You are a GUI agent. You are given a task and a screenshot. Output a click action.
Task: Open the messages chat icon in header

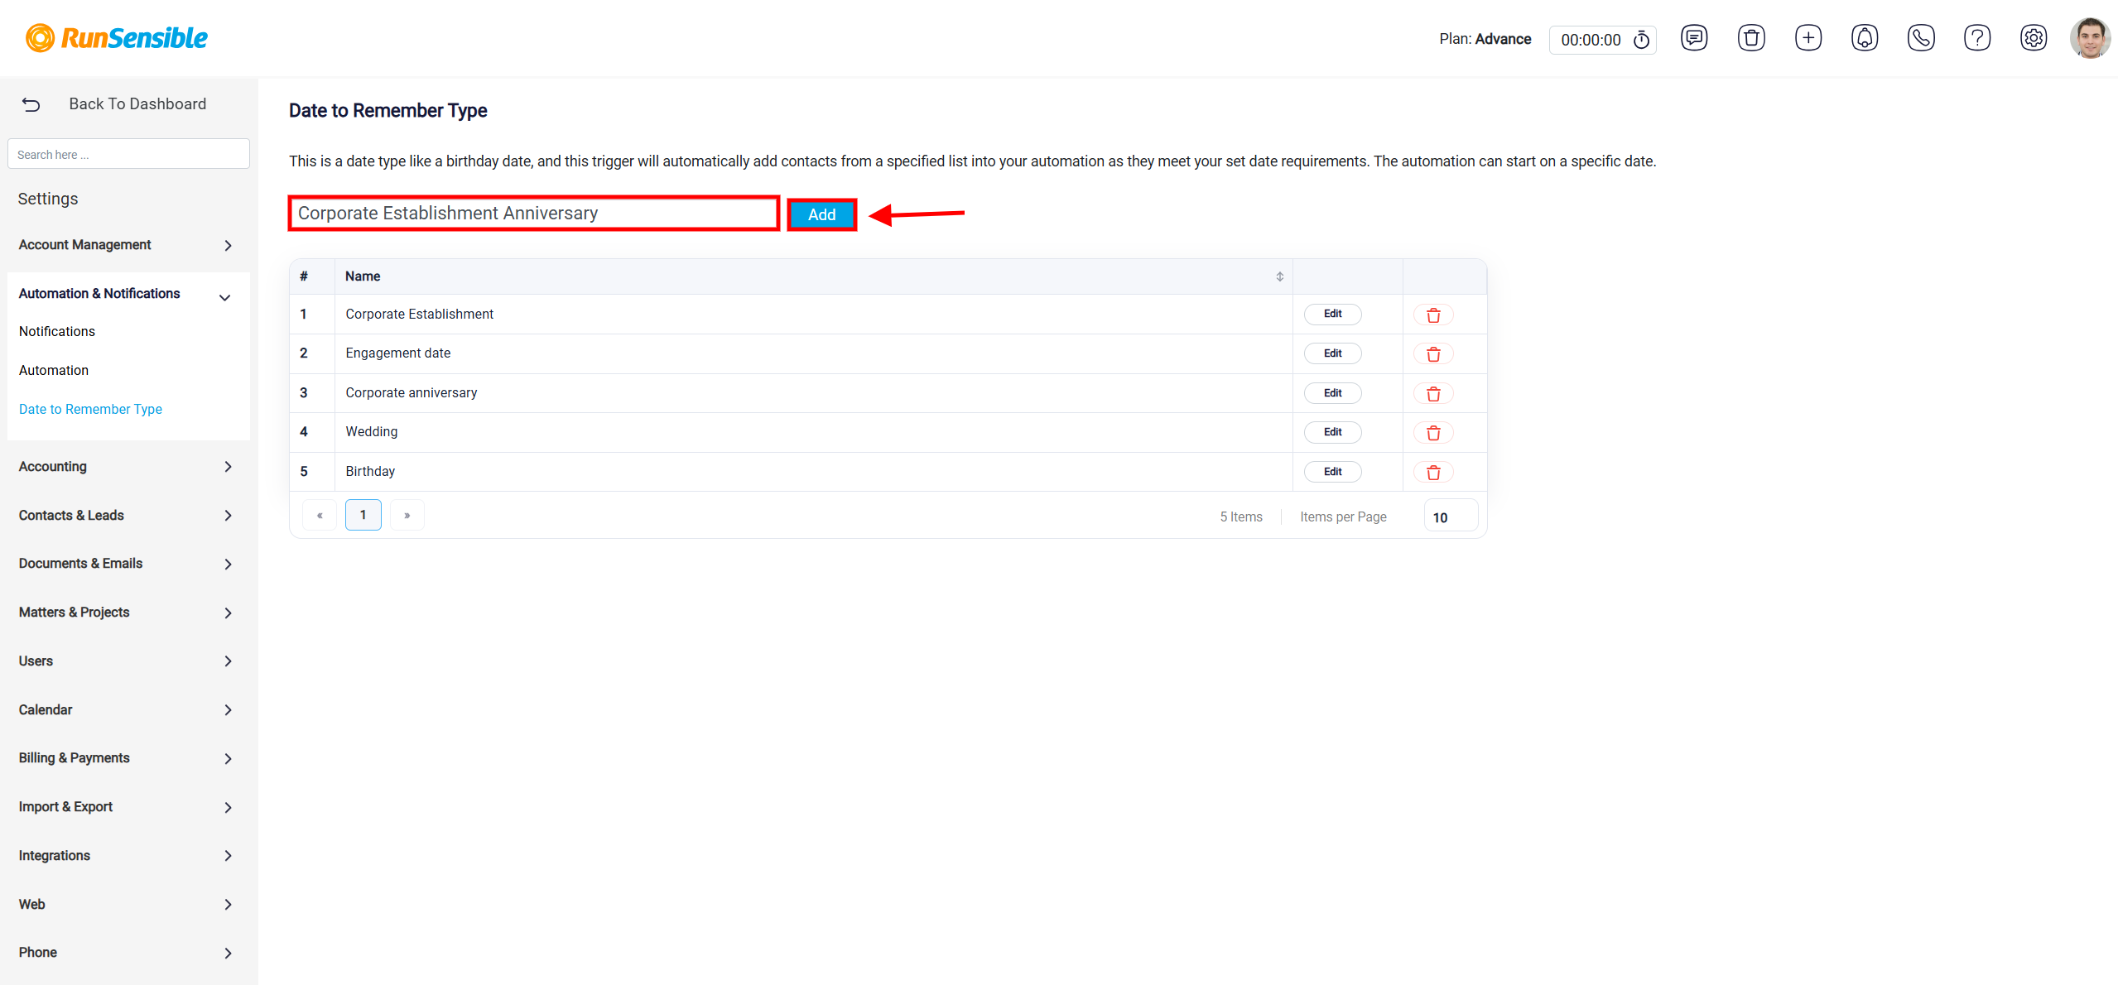coord(1694,38)
